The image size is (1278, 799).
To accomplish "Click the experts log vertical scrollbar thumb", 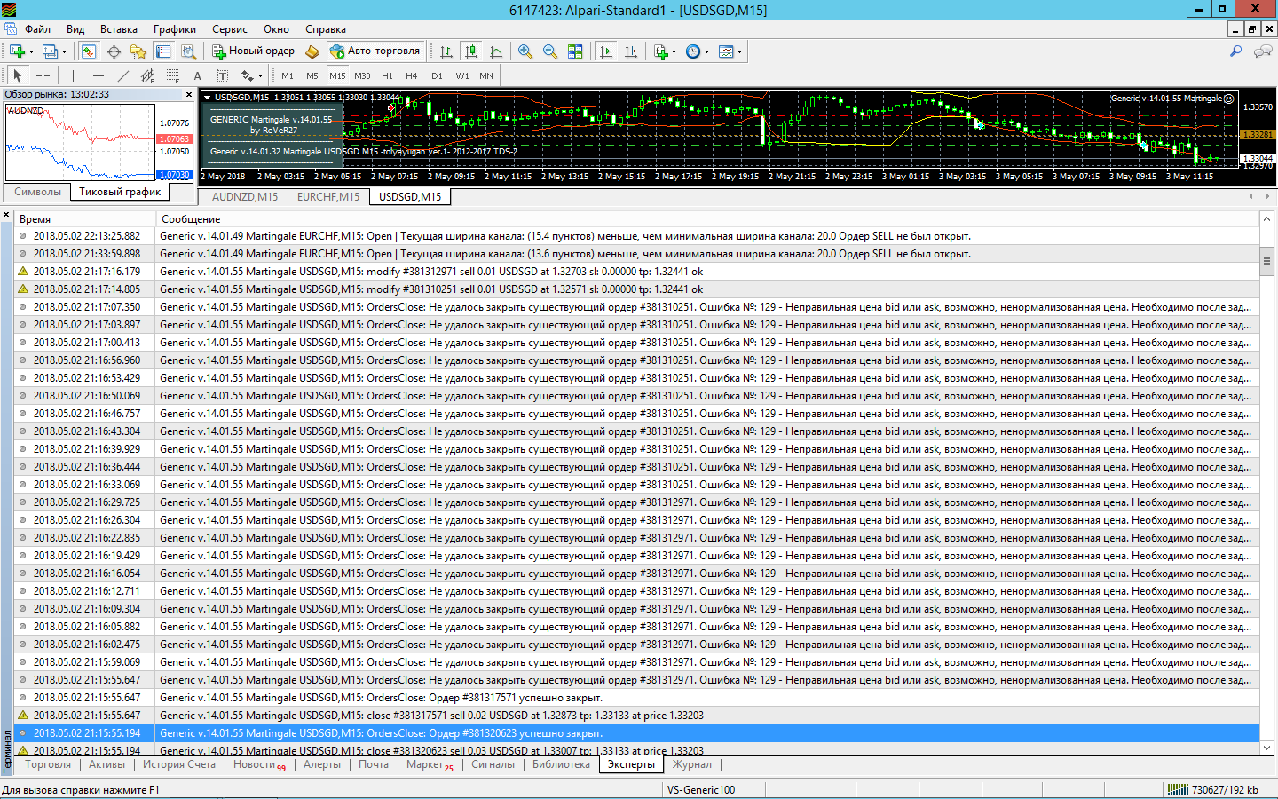I will [x=1267, y=259].
